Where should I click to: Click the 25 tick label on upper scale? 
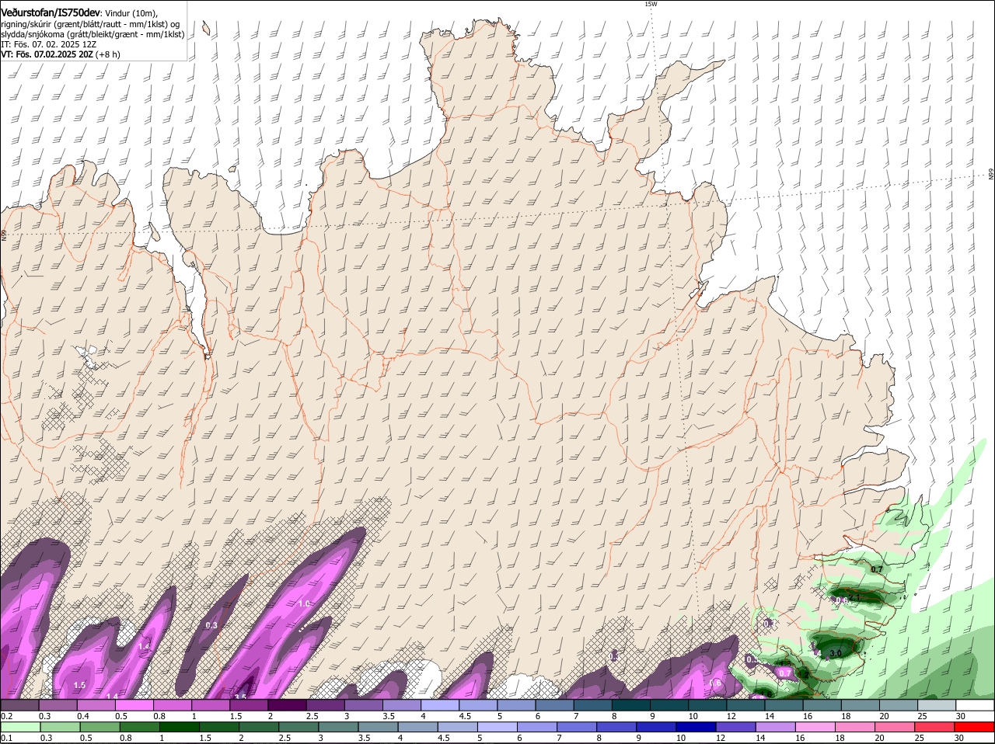click(923, 716)
